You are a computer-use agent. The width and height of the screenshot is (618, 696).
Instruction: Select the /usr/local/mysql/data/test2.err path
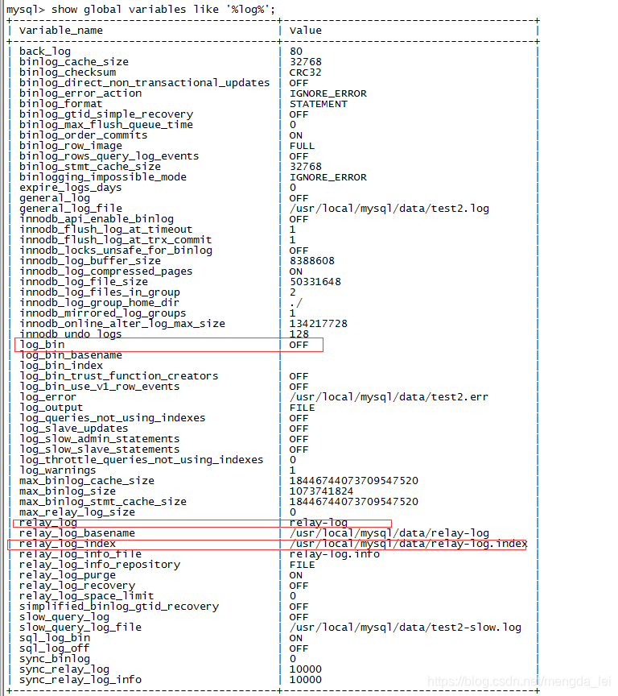pyautogui.click(x=389, y=397)
